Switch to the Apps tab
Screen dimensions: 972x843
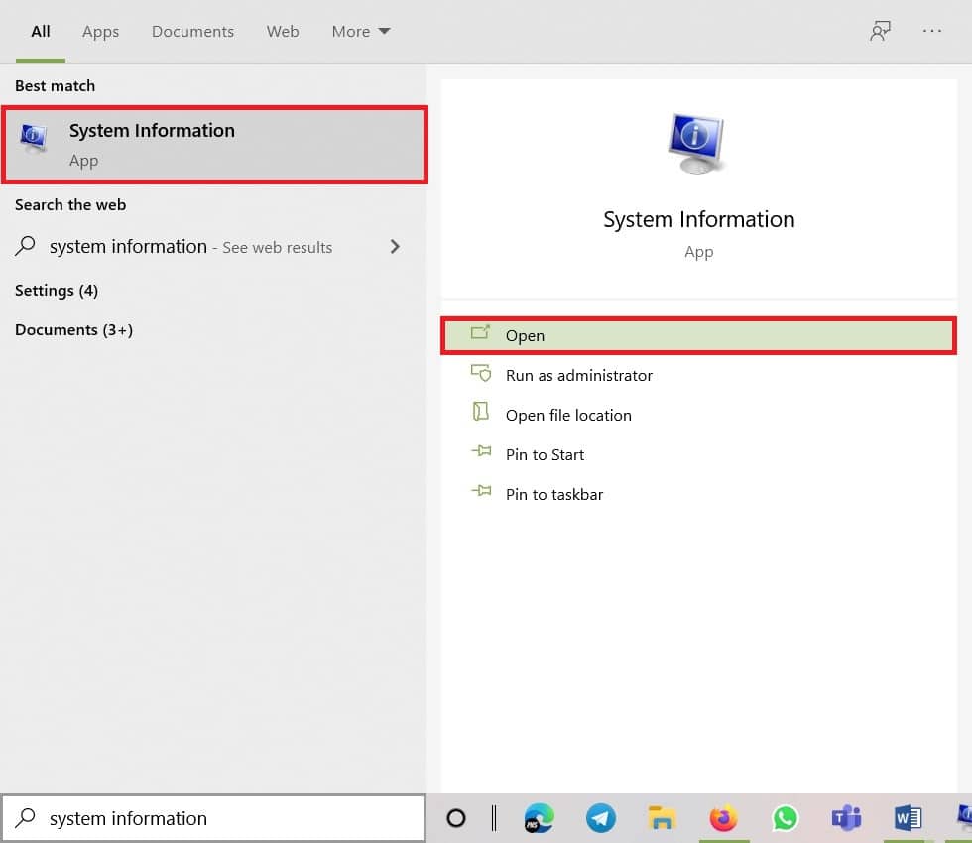[x=100, y=31]
